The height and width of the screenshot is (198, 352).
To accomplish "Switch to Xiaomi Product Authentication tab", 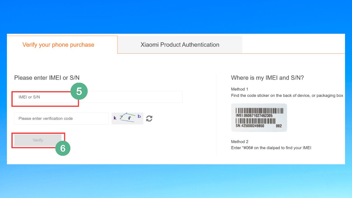I will tap(180, 45).
